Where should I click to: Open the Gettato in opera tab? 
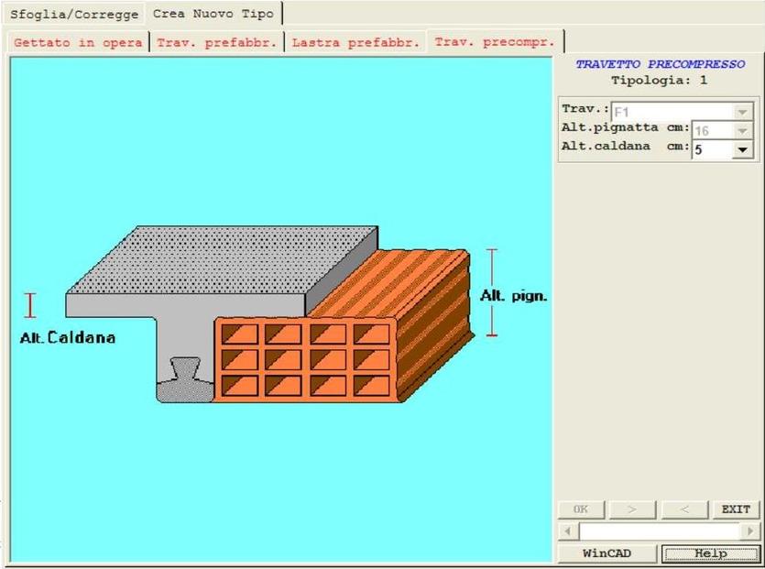coord(78,42)
